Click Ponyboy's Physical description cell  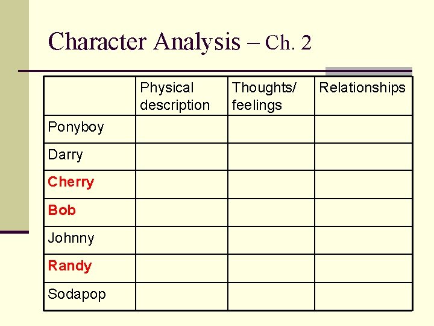tap(181, 129)
